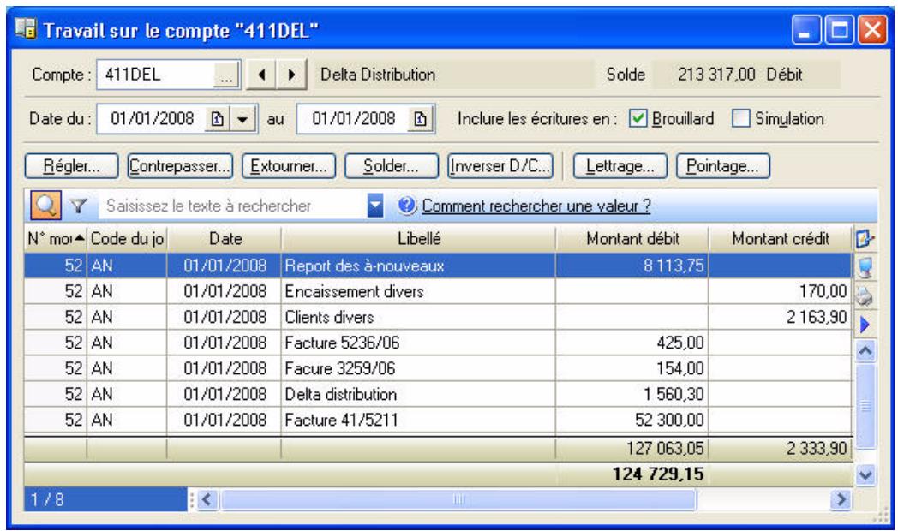
Task: Click the printer icon in the right sidebar
Action: pyautogui.click(x=865, y=295)
